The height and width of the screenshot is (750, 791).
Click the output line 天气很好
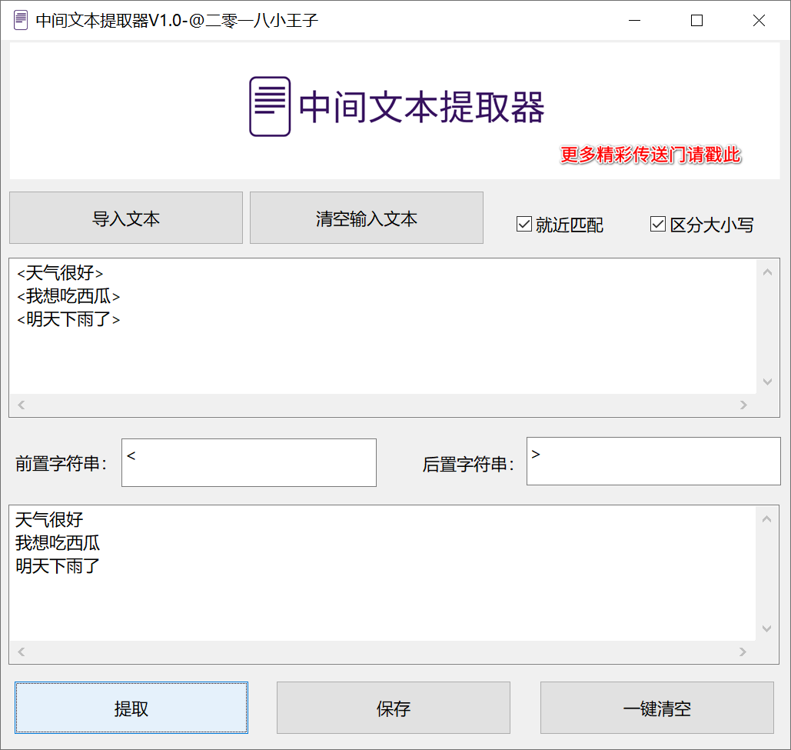pyautogui.click(x=49, y=520)
